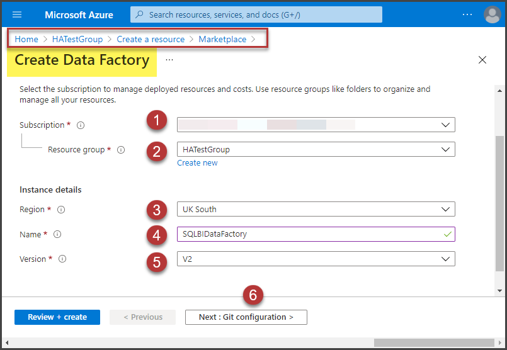Show info tooltip for Version

point(62,259)
